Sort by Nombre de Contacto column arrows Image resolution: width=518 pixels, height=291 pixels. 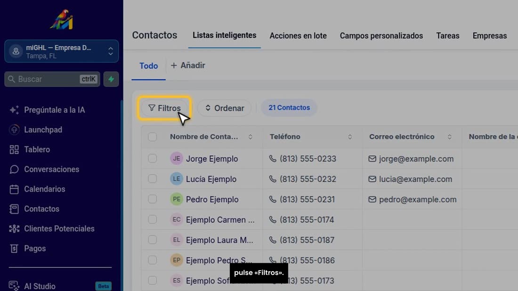[251, 137]
